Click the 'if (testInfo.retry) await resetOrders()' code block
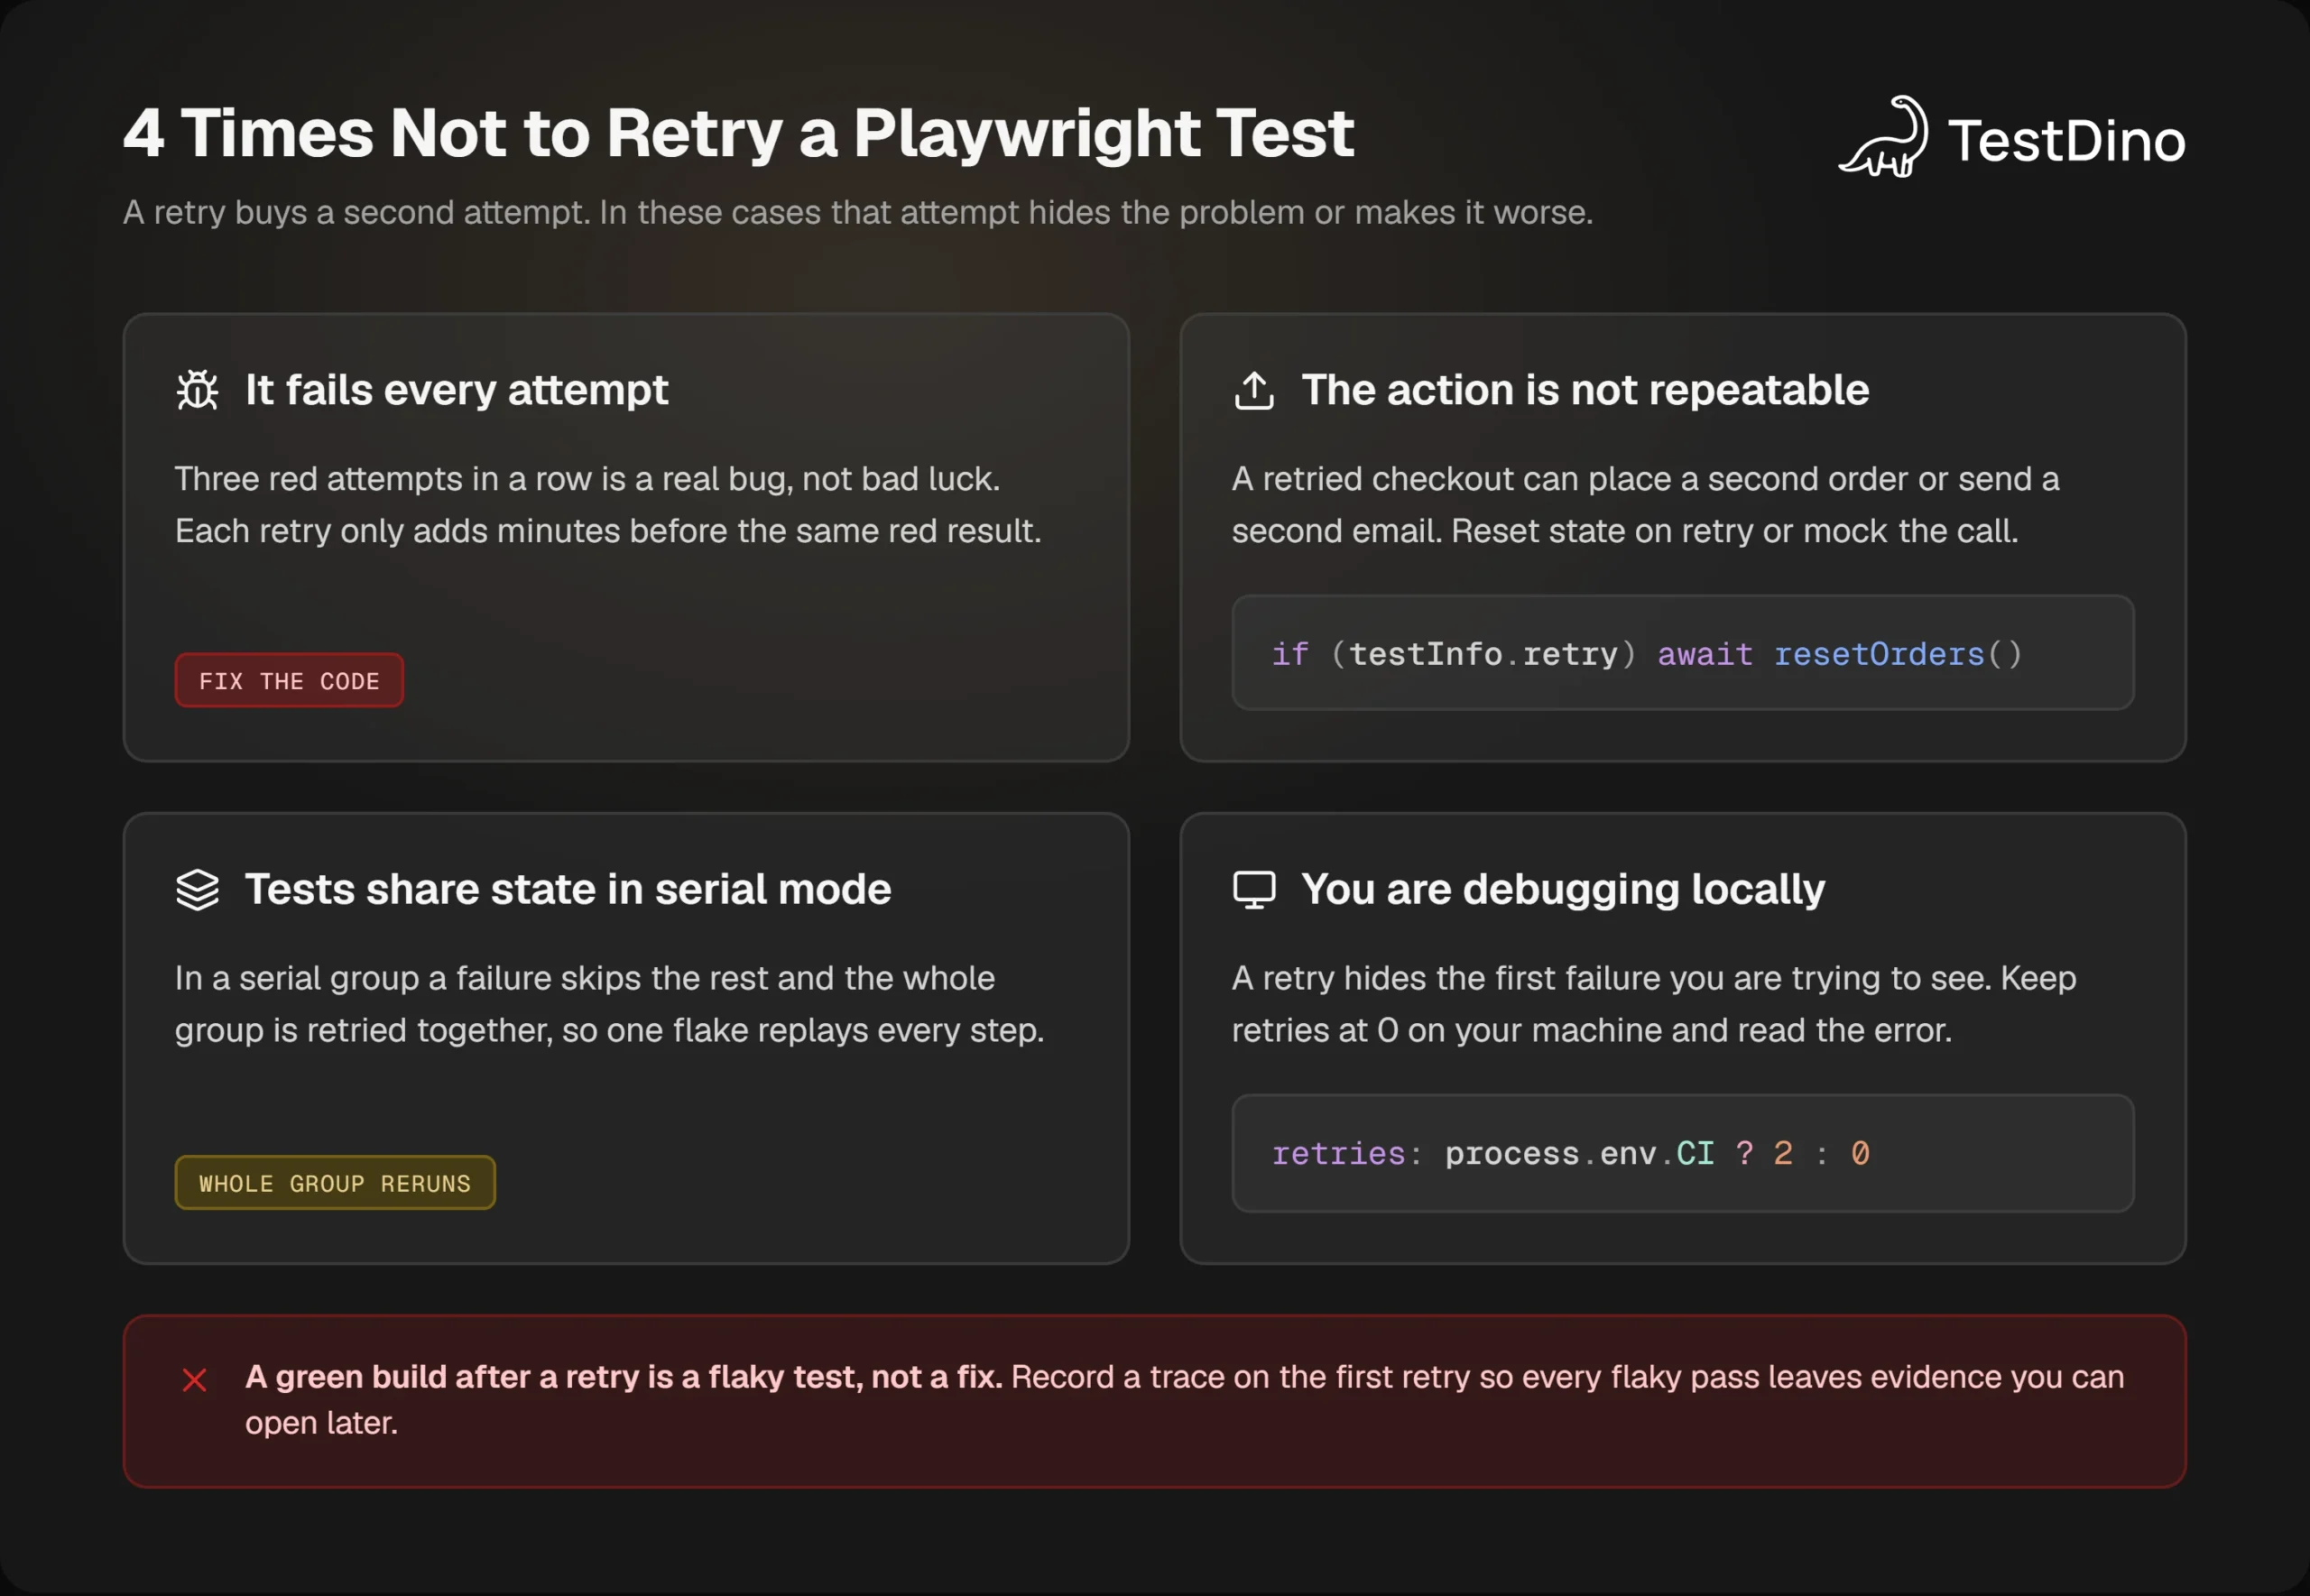The width and height of the screenshot is (2310, 1596). point(1683,653)
